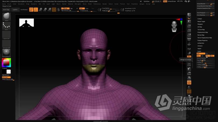Open the Document menu
This screenshot has width=218, height=122.
(x=21, y=4)
